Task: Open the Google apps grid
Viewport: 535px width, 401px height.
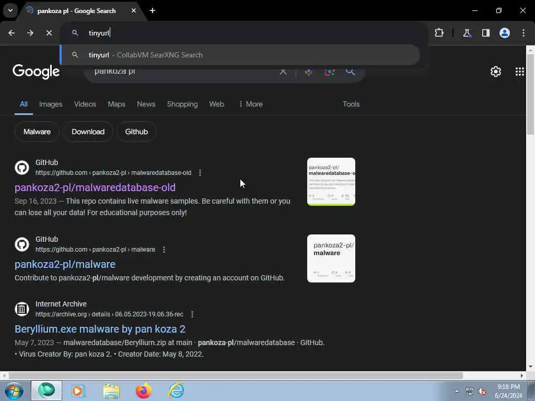Action: point(519,72)
